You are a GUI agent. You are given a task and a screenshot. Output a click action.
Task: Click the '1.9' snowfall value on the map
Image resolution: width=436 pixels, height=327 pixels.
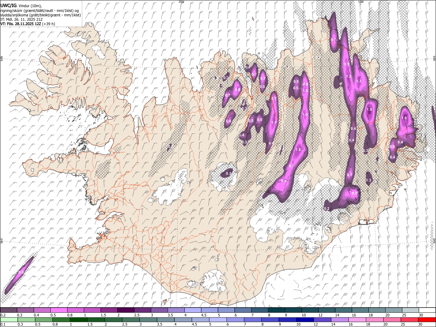(369, 110)
